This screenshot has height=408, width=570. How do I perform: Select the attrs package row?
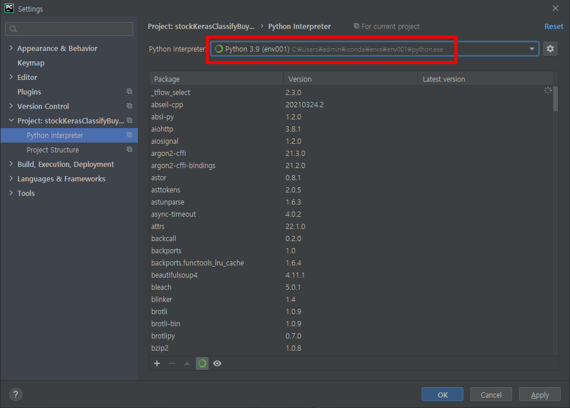pos(351,227)
